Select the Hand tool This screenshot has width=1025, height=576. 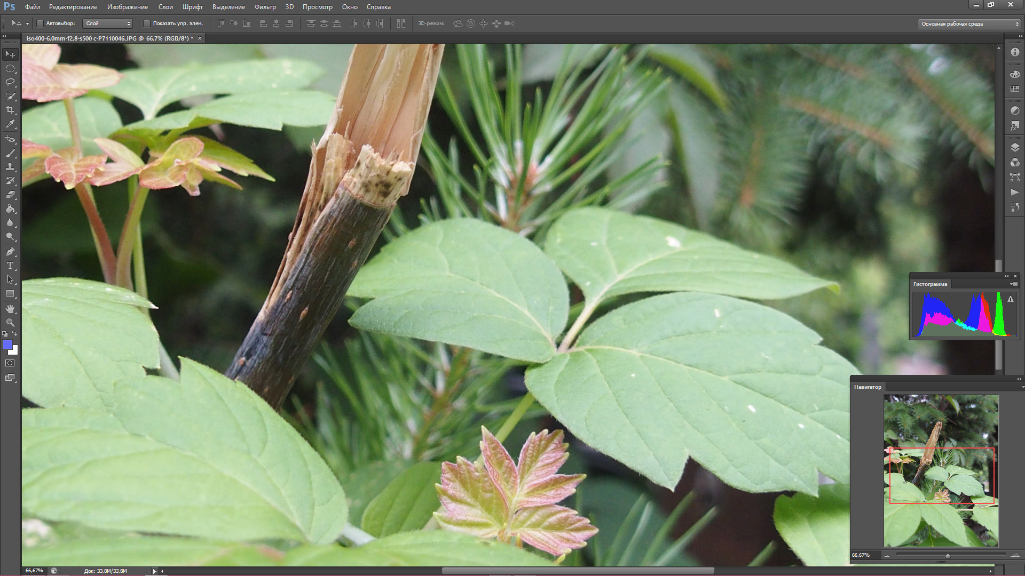(x=10, y=309)
